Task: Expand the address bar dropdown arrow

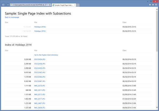Action: point(48,5)
